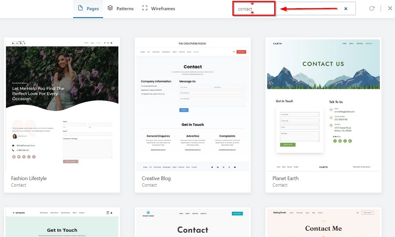Open the Wireframes tab
Screen dimensions: 395x237
pos(158,9)
